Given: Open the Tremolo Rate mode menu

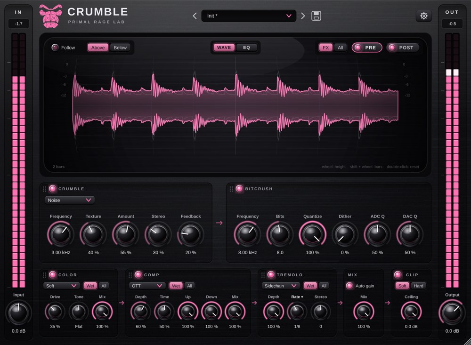Looking at the screenshot, I should click(297, 297).
